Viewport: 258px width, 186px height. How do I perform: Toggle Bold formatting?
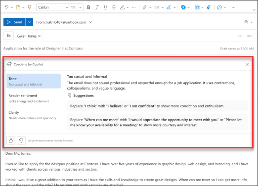coord(88,7)
